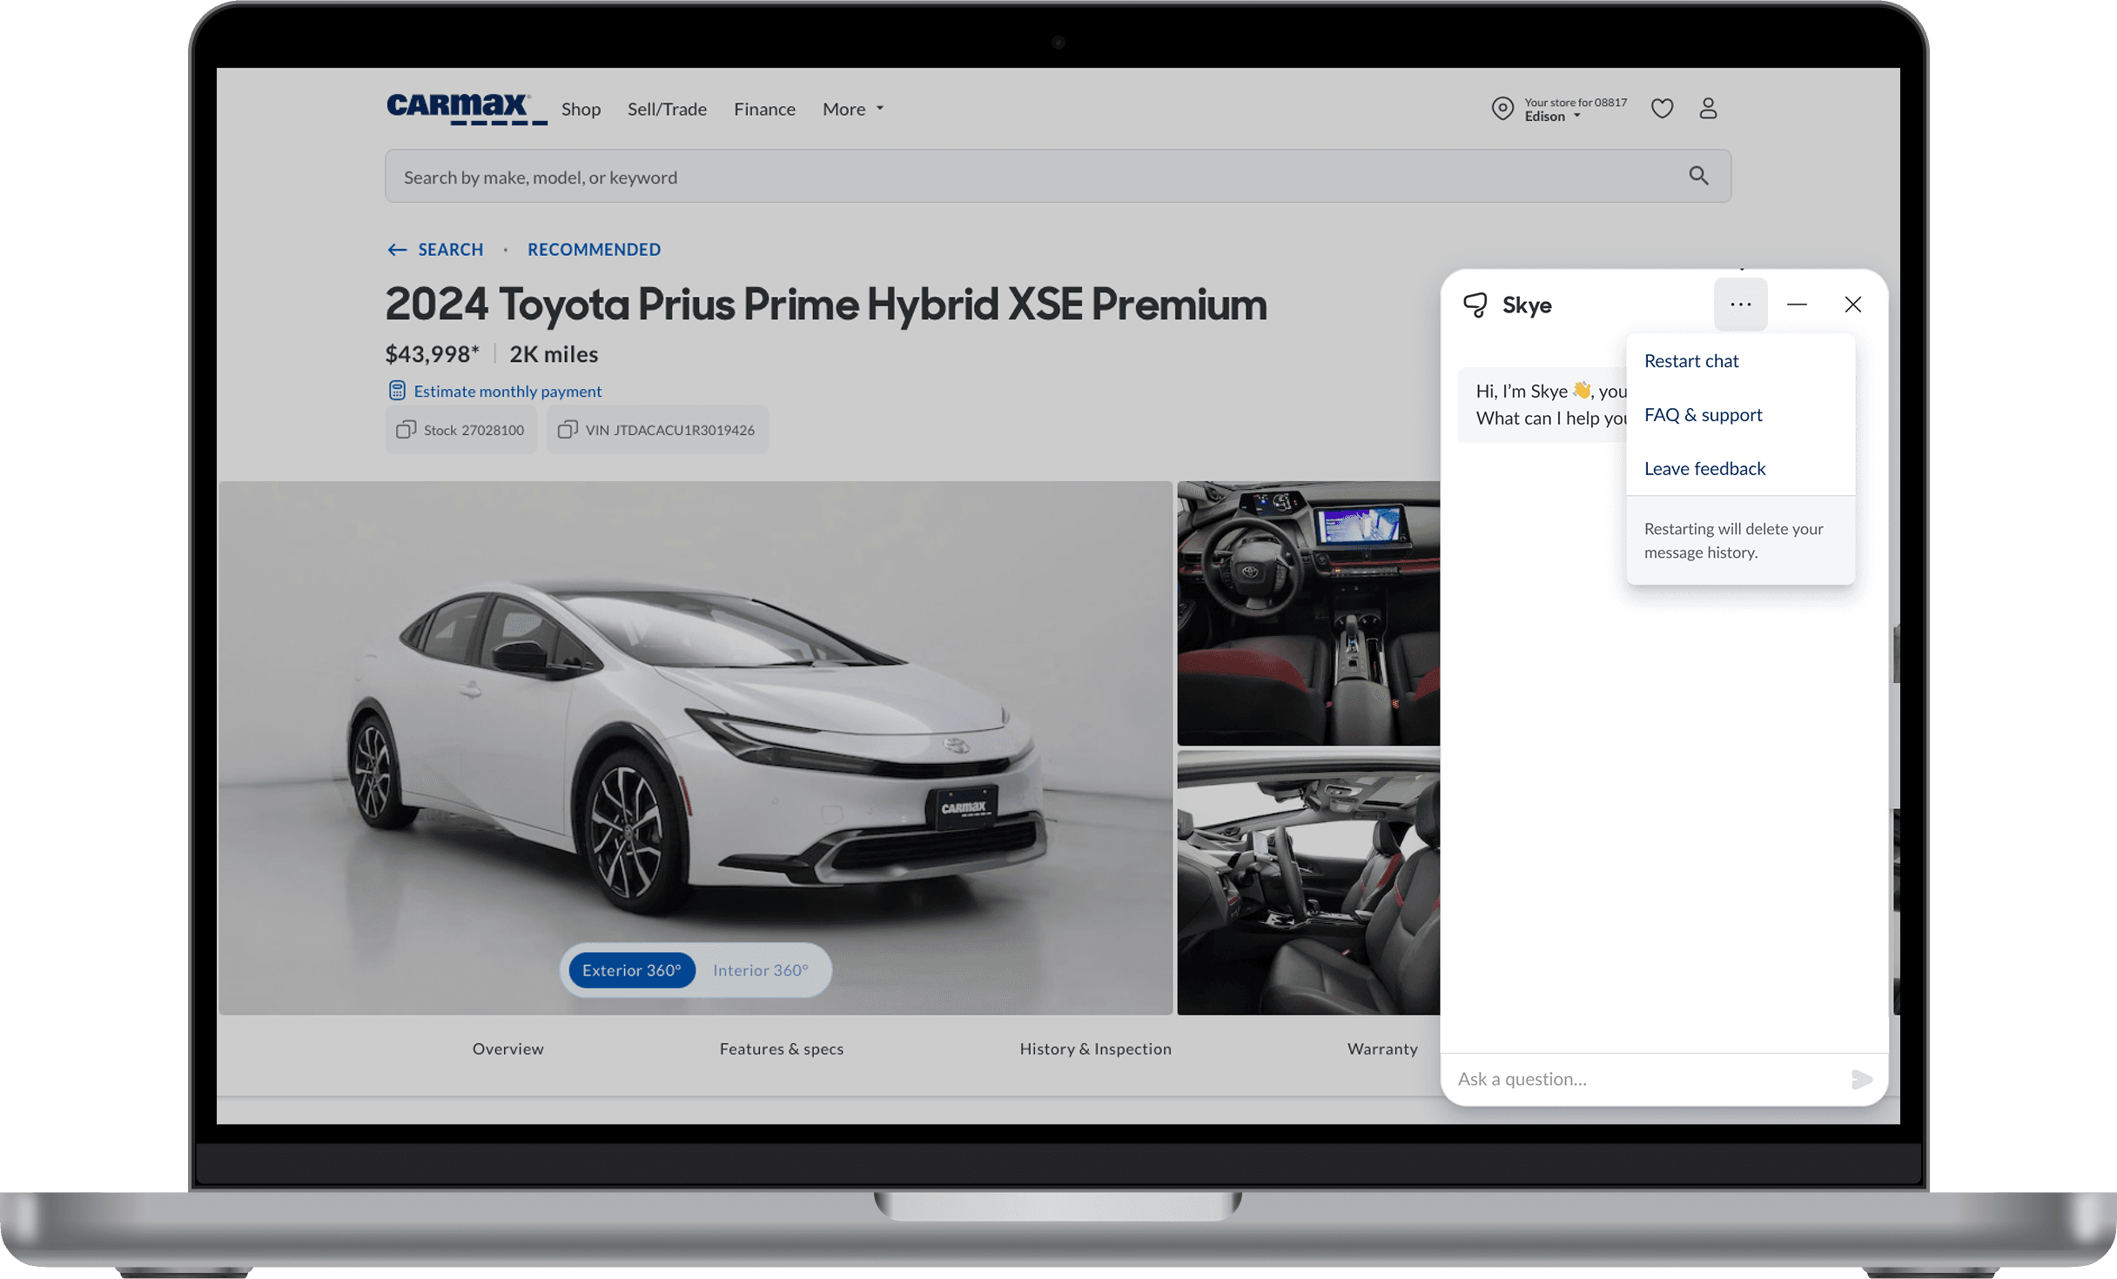The width and height of the screenshot is (2117, 1279).
Task: Open the dashboard interior thumbnail
Action: point(1308,613)
